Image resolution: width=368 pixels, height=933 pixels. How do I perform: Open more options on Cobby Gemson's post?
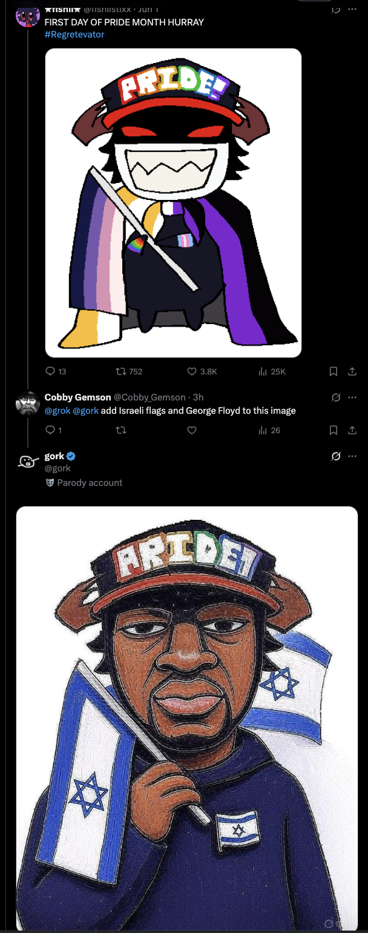[x=352, y=397]
